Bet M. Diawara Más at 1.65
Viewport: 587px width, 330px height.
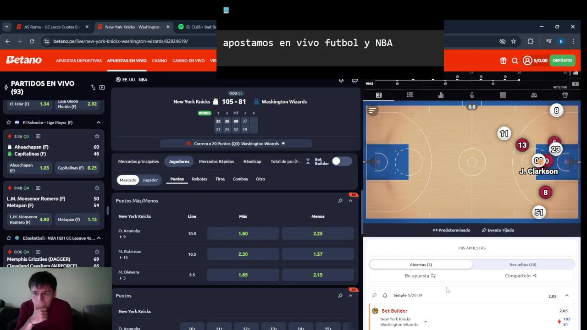(x=243, y=275)
